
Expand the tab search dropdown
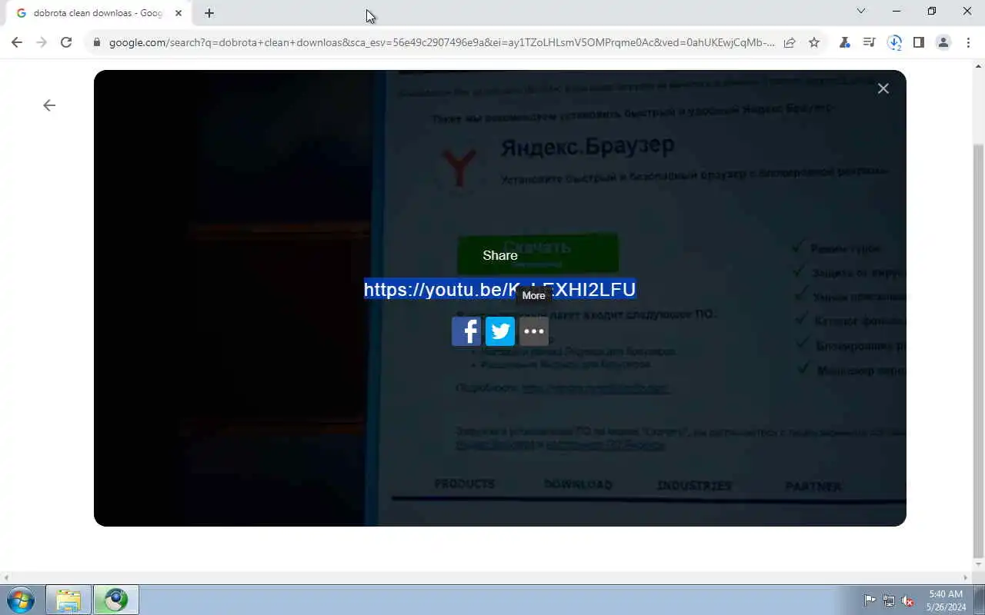pyautogui.click(x=861, y=11)
